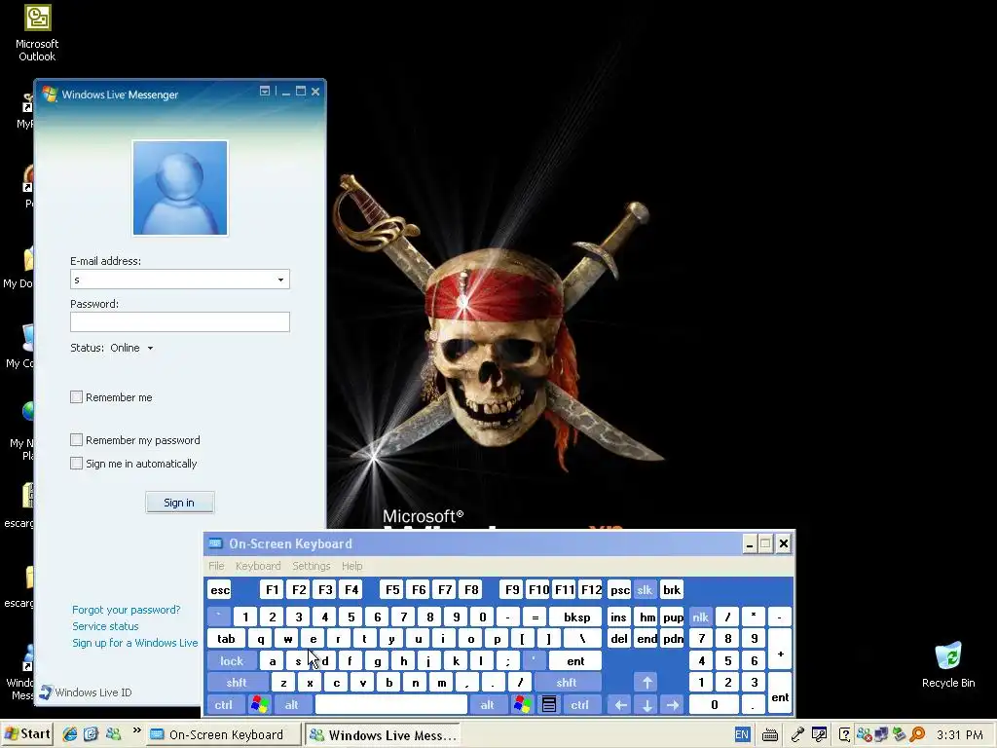Click in the Password field
The image size is (997, 748).
coord(180,321)
